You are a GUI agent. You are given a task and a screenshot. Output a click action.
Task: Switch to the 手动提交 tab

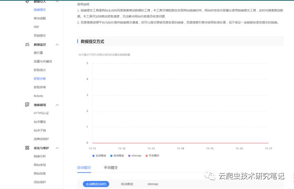[x=111, y=168]
